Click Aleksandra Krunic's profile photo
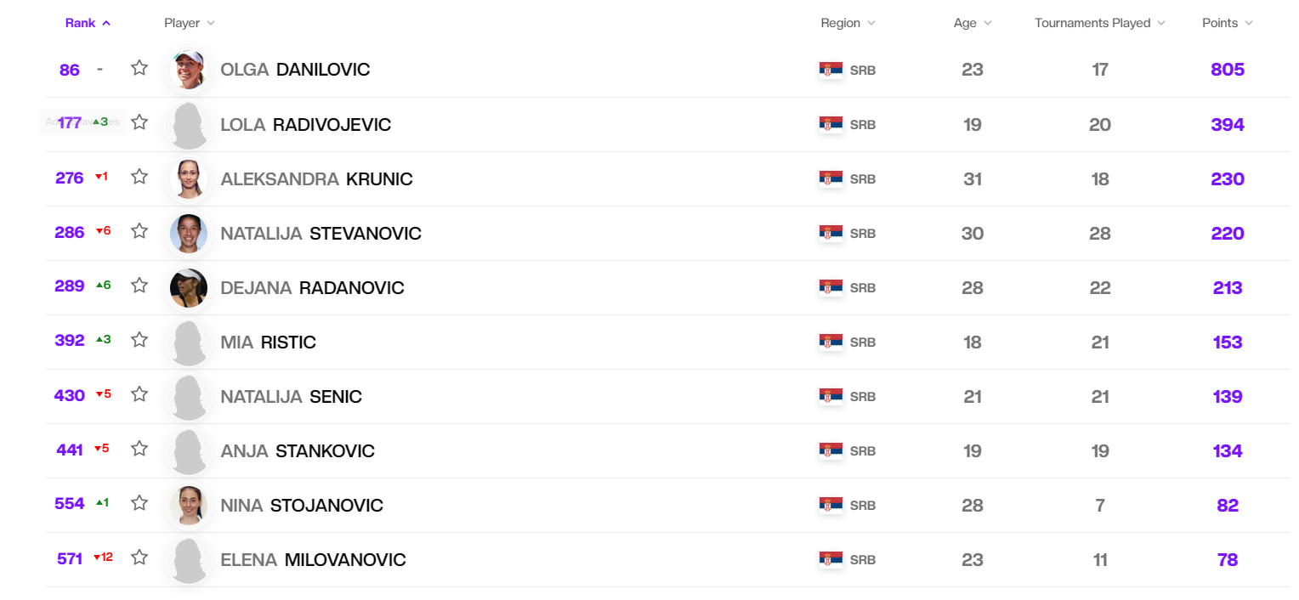 tap(188, 178)
